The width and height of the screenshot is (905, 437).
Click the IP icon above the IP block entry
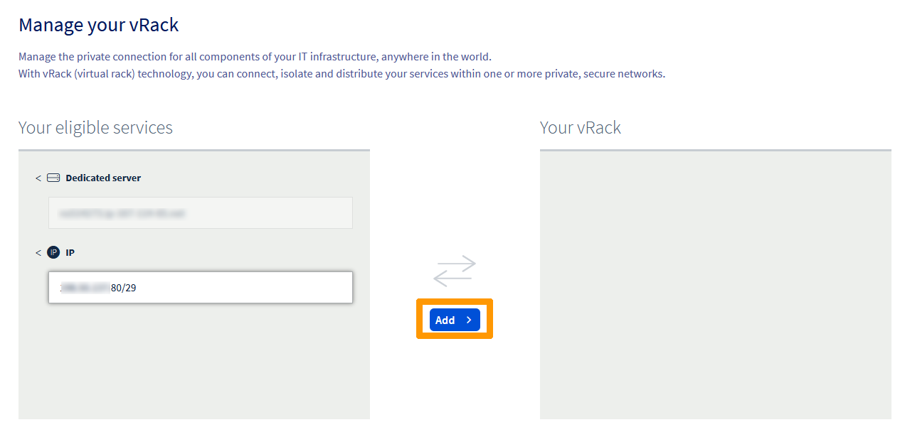tap(53, 252)
